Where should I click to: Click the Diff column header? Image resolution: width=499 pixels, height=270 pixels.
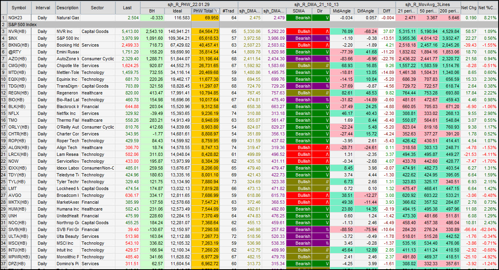pos(387,11)
